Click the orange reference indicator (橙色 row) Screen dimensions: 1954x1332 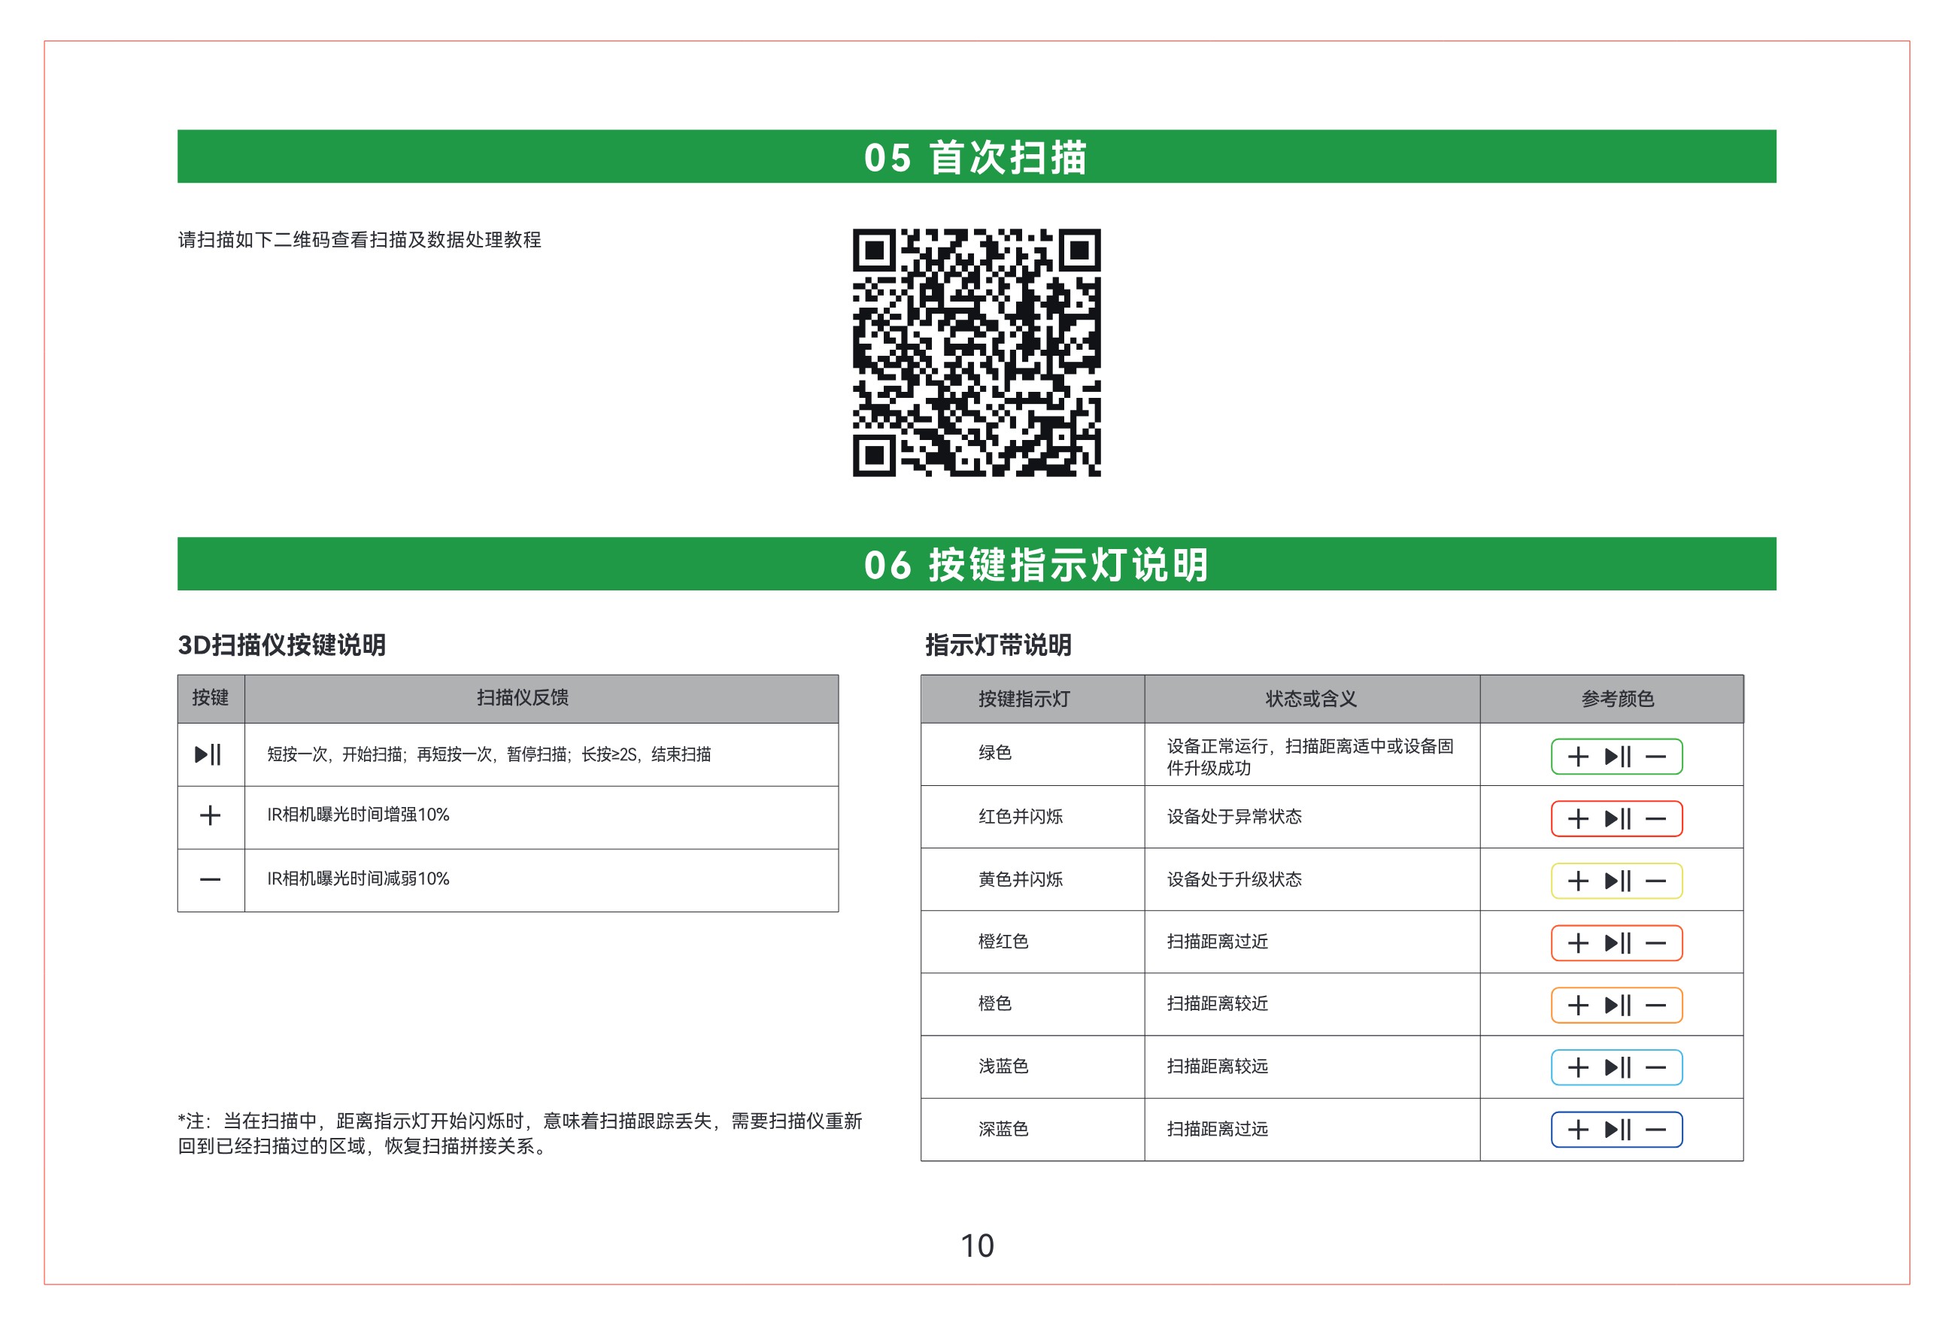coord(1616,1005)
